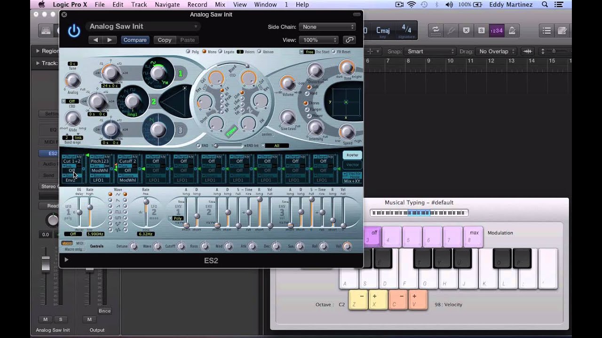The image size is (602, 338).
Task: Click the LFO 1 Rate slider handle
Action: tap(90, 207)
